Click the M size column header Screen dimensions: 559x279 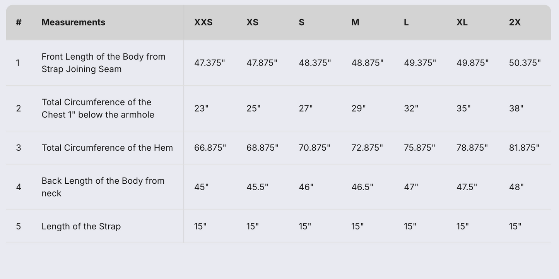[x=355, y=22]
